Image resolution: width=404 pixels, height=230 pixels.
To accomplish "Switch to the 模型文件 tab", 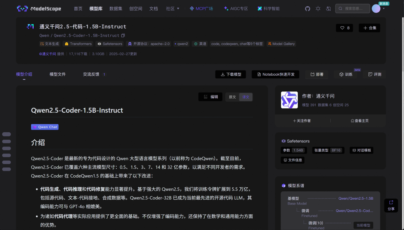I will coord(58,74).
